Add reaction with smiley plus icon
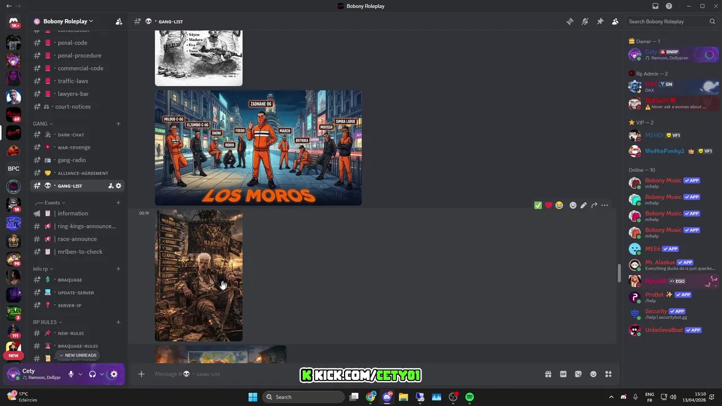The image size is (722, 406). click(x=573, y=205)
